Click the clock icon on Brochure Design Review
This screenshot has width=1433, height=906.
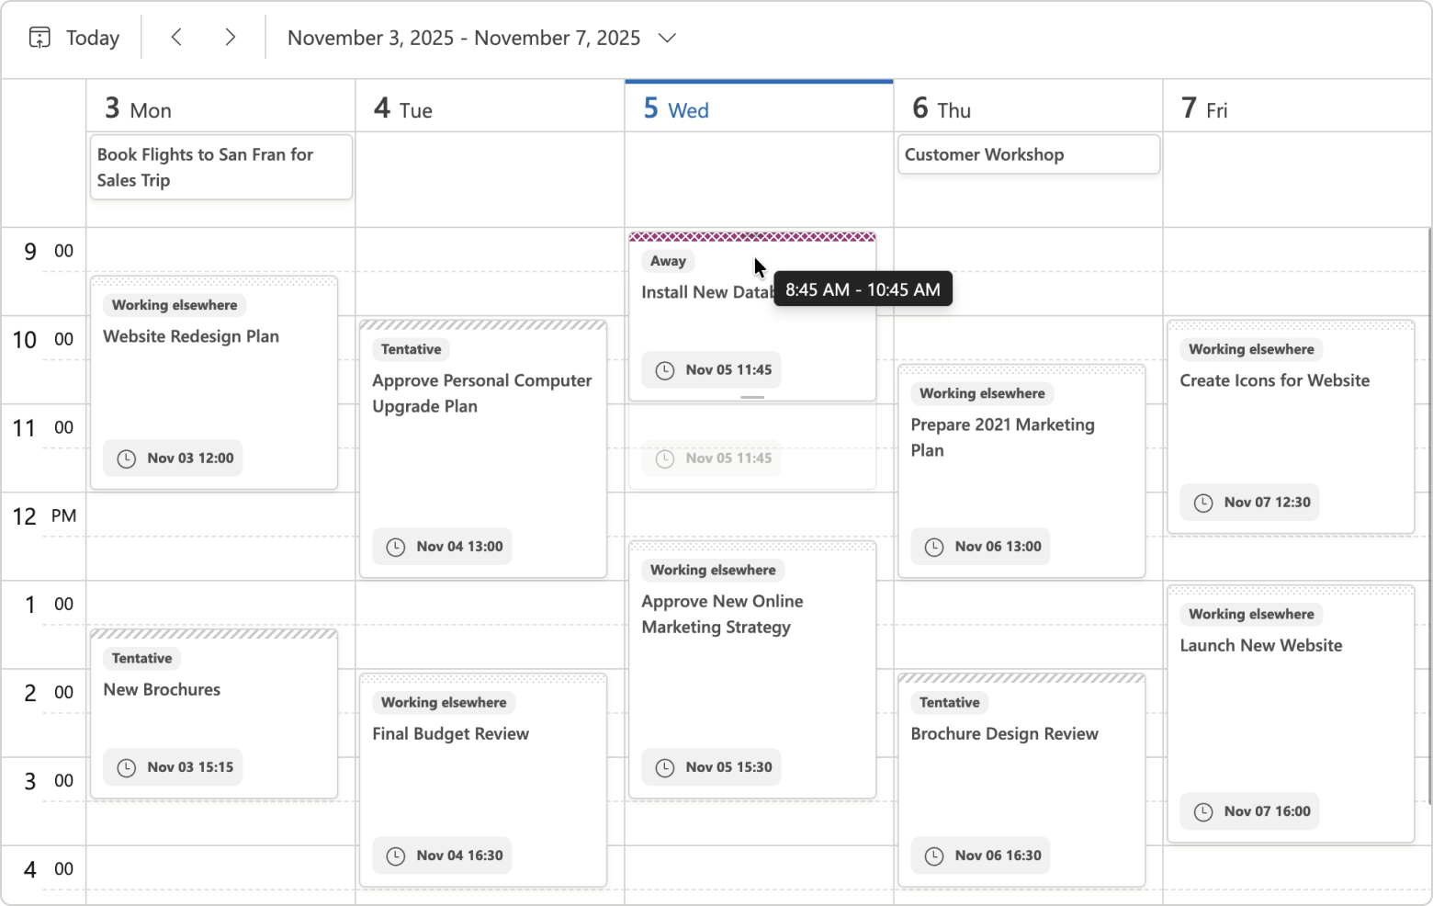click(933, 855)
